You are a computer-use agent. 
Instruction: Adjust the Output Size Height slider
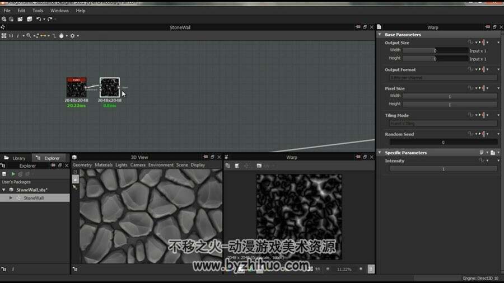[435, 58]
